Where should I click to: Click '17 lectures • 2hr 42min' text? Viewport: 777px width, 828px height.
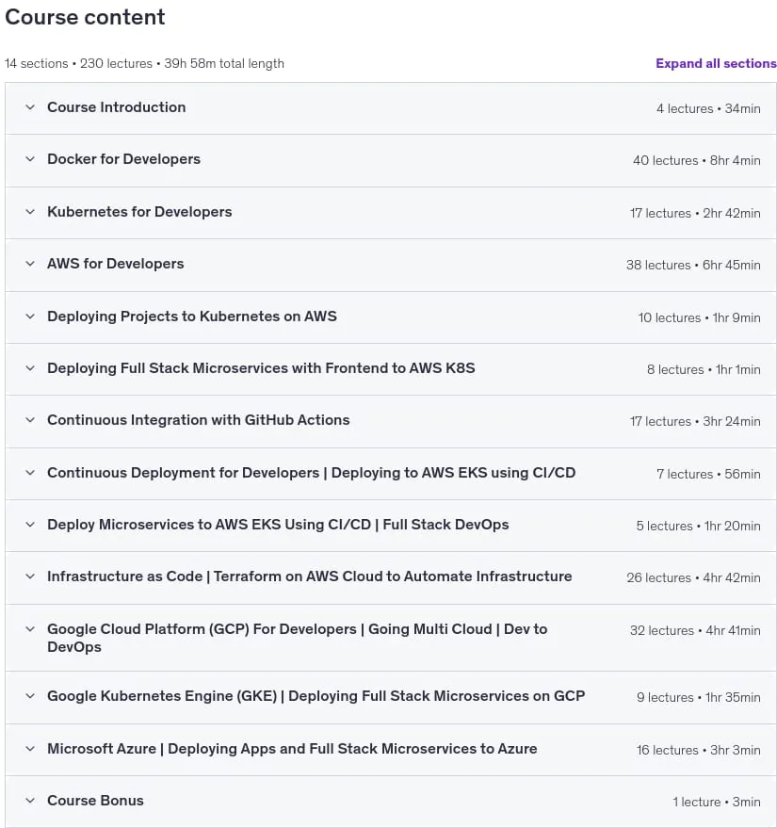[695, 213]
